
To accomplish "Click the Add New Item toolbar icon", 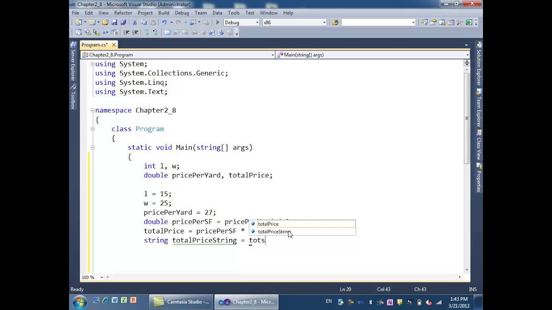I will pos(92,22).
